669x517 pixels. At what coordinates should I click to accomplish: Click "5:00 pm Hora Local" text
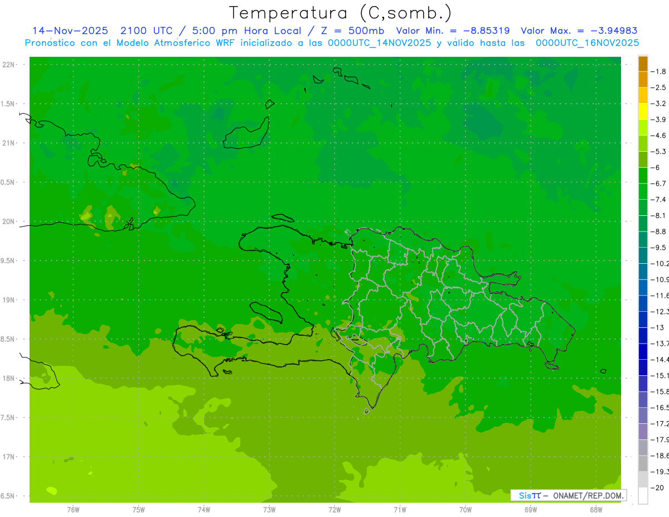coord(248,31)
